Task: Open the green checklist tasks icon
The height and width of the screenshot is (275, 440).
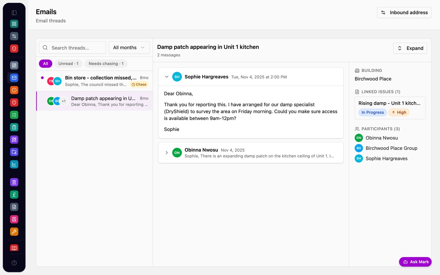Action: click(14, 115)
